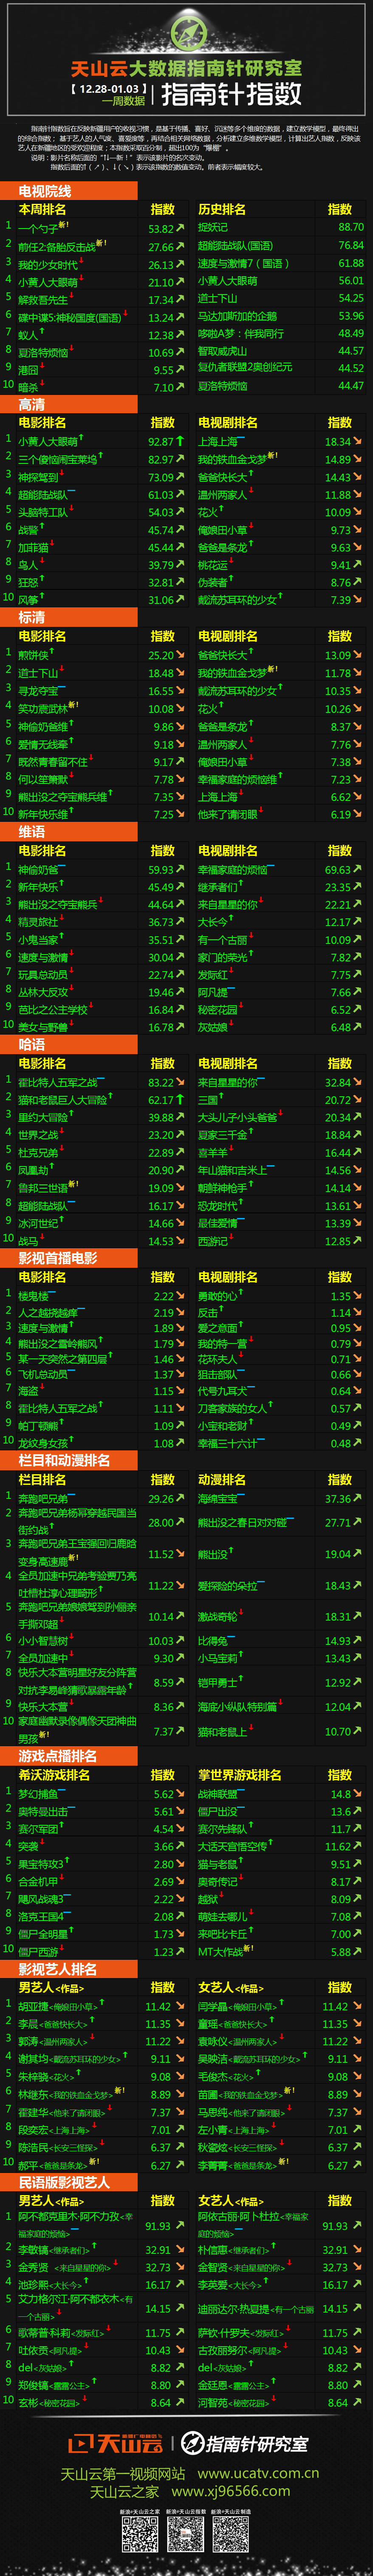Screen dimensions: 373x2576
Task: Select the 影视首播电影 section header
Action: pos(69,1258)
